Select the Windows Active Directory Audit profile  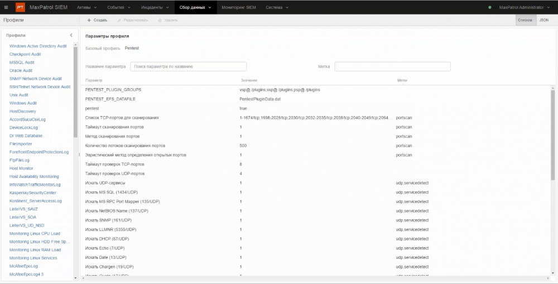(x=38, y=46)
